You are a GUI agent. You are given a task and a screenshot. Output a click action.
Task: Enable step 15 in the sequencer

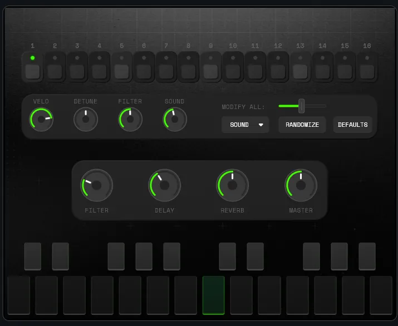pyautogui.click(x=345, y=72)
